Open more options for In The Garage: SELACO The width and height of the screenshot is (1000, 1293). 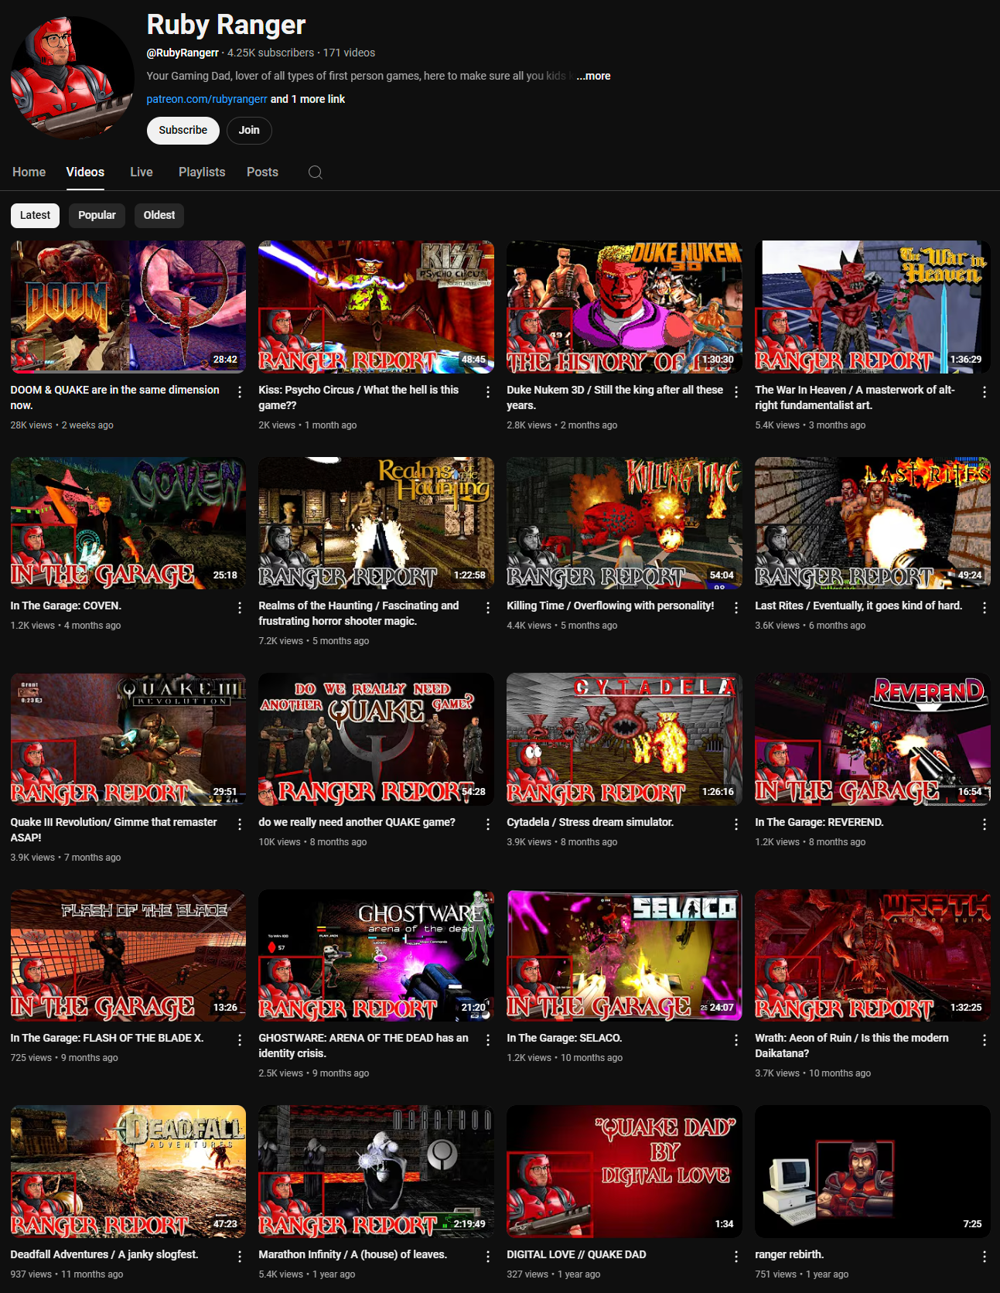pyautogui.click(x=736, y=1040)
